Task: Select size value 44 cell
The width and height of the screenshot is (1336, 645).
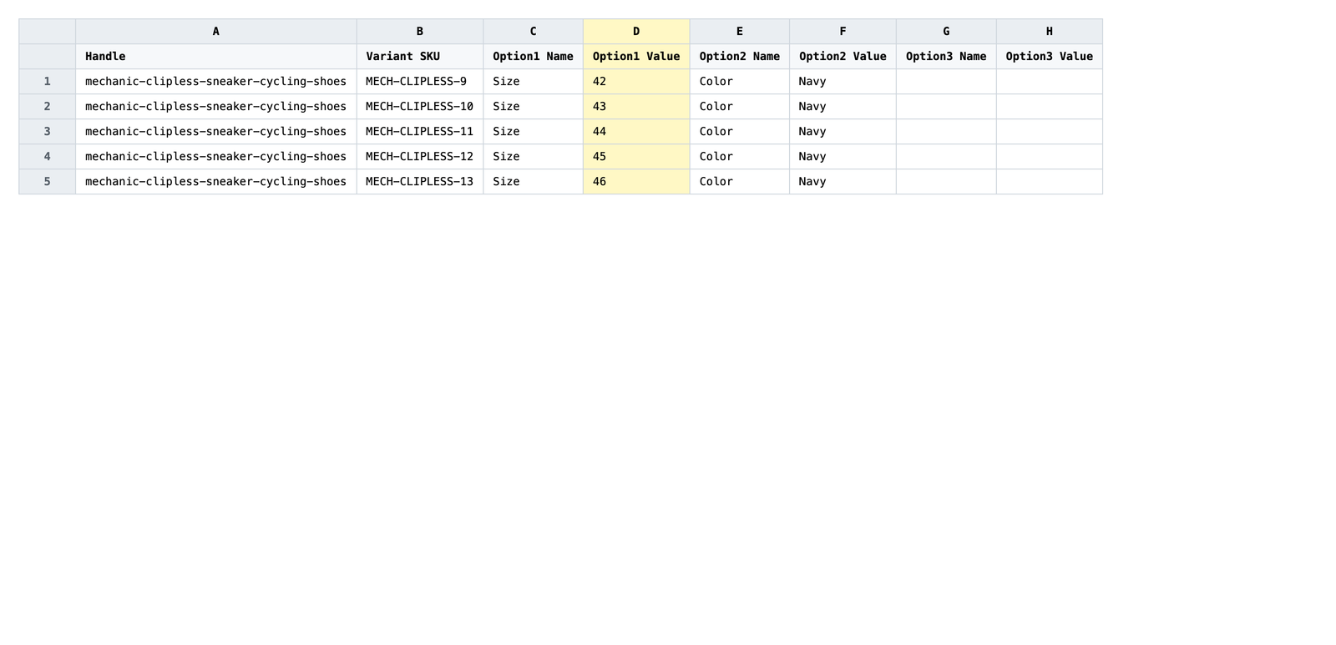Action: tap(636, 132)
